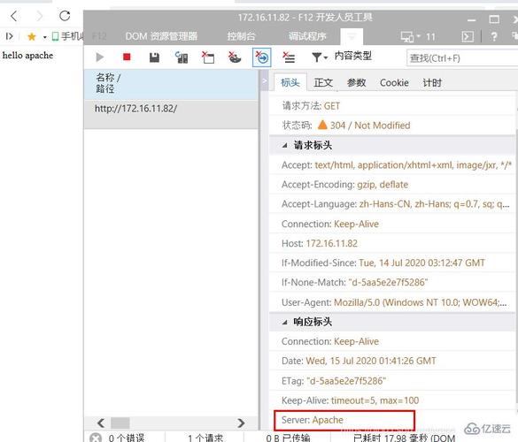Click the Keep-Alive: timeout=5 row
518x442 pixels.
(392, 400)
